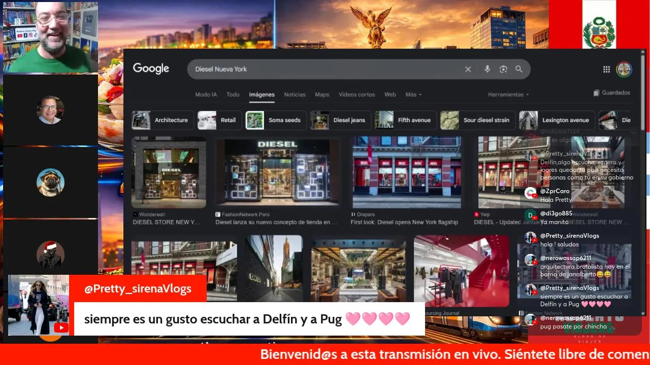Open Google Lens image search icon
Viewport: 650px width, 365px height.
(x=503, y=69)
